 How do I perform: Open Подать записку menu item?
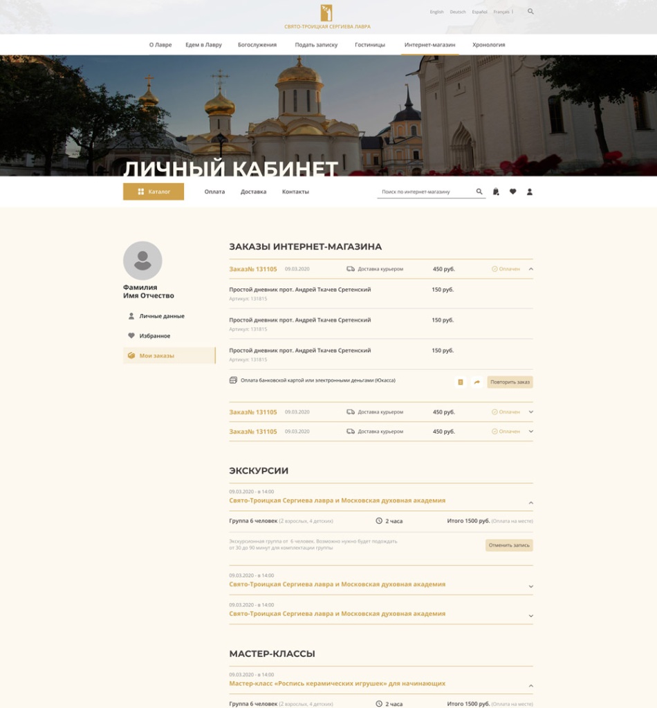tap(316, 45)
